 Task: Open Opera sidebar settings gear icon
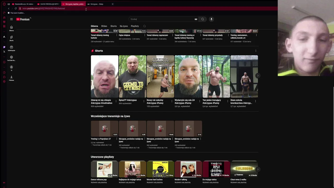(4, 81)
